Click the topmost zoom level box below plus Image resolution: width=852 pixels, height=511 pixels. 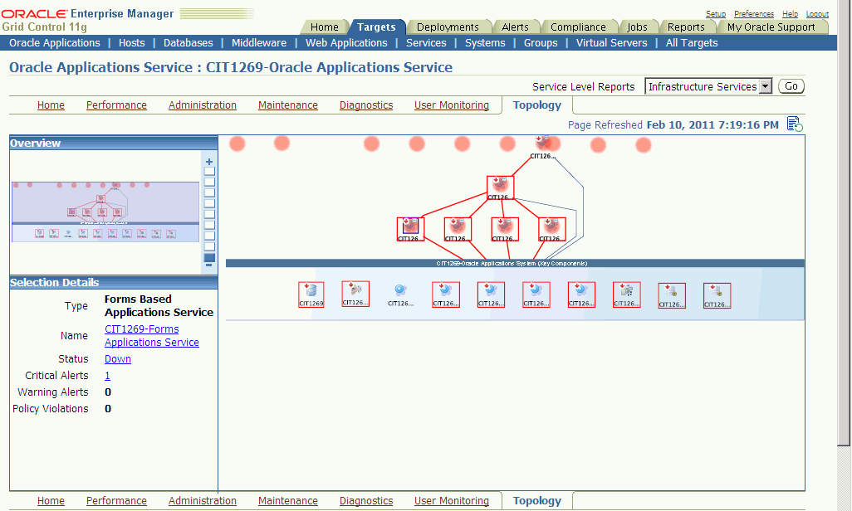coord(209,172)
